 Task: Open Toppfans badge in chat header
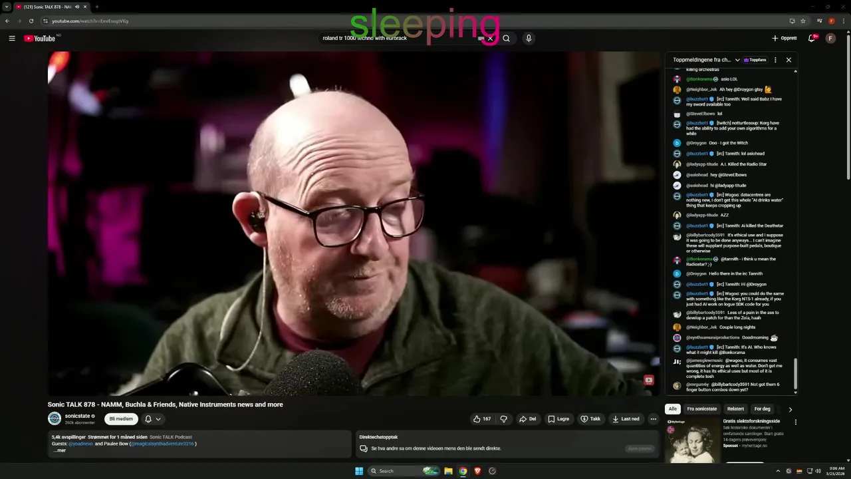point(755,60)
